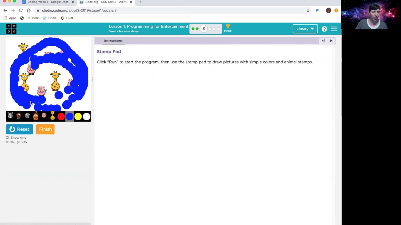
Task: Select the orange cat stamp
Action: 36,116
